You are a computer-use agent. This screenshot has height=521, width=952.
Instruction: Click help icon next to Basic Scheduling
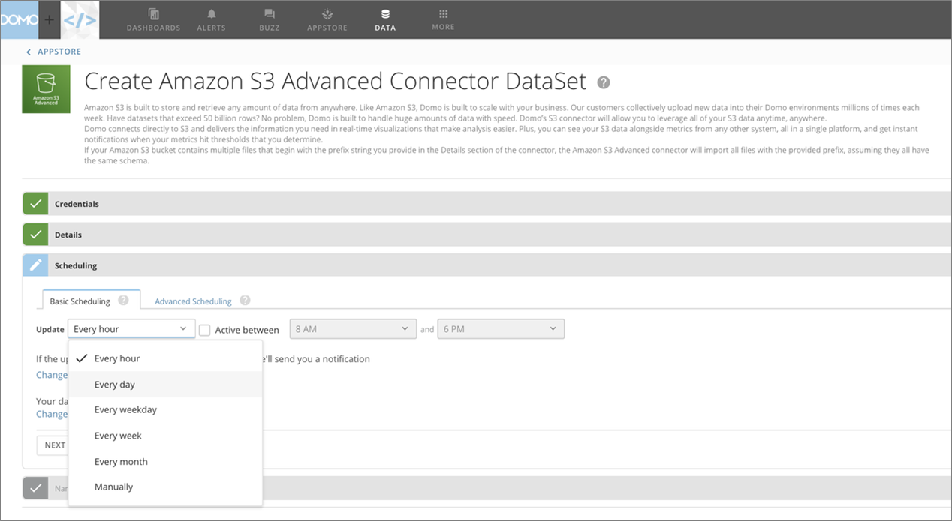point(123,301)
